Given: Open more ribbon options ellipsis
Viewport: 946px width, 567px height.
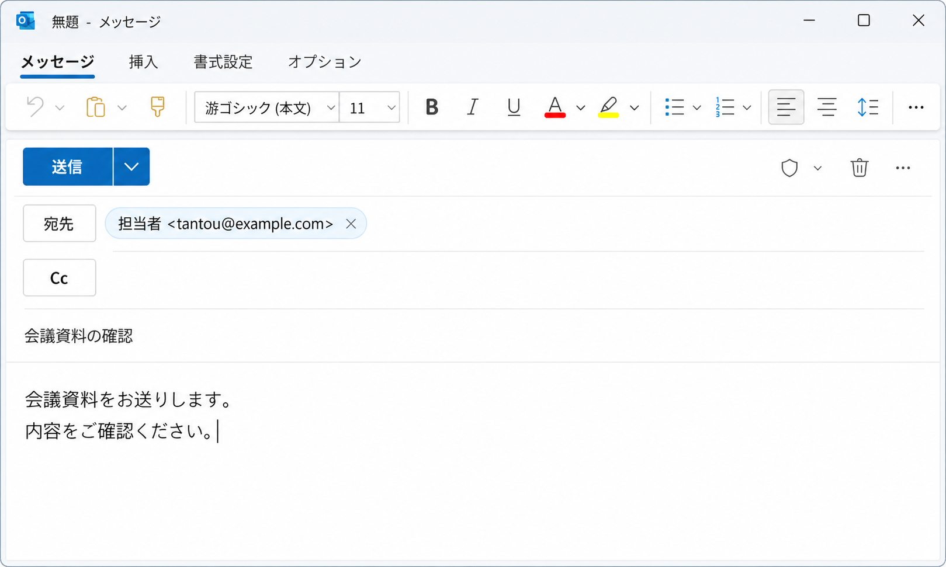Looking at the screenshot, I should (916, 107).
